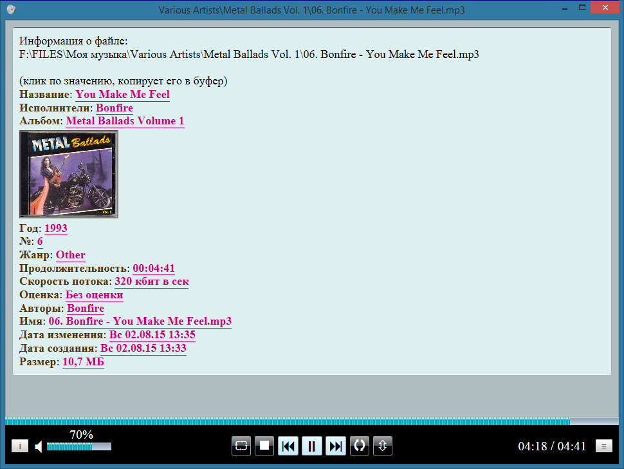The width and height of the screenshot is (624, 469).
Task: Click the 'Информация о файле:' heading
Action: point(73,41)
